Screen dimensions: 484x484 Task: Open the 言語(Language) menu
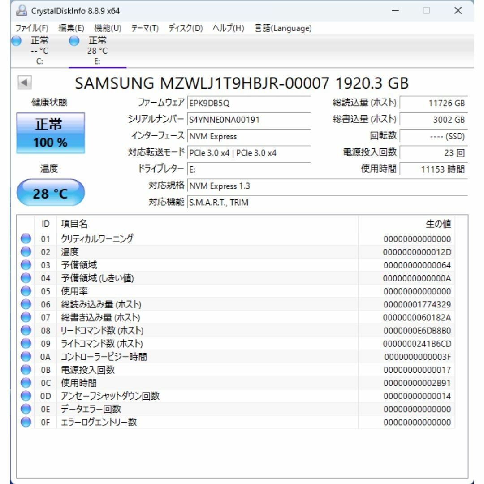(283, 28)
